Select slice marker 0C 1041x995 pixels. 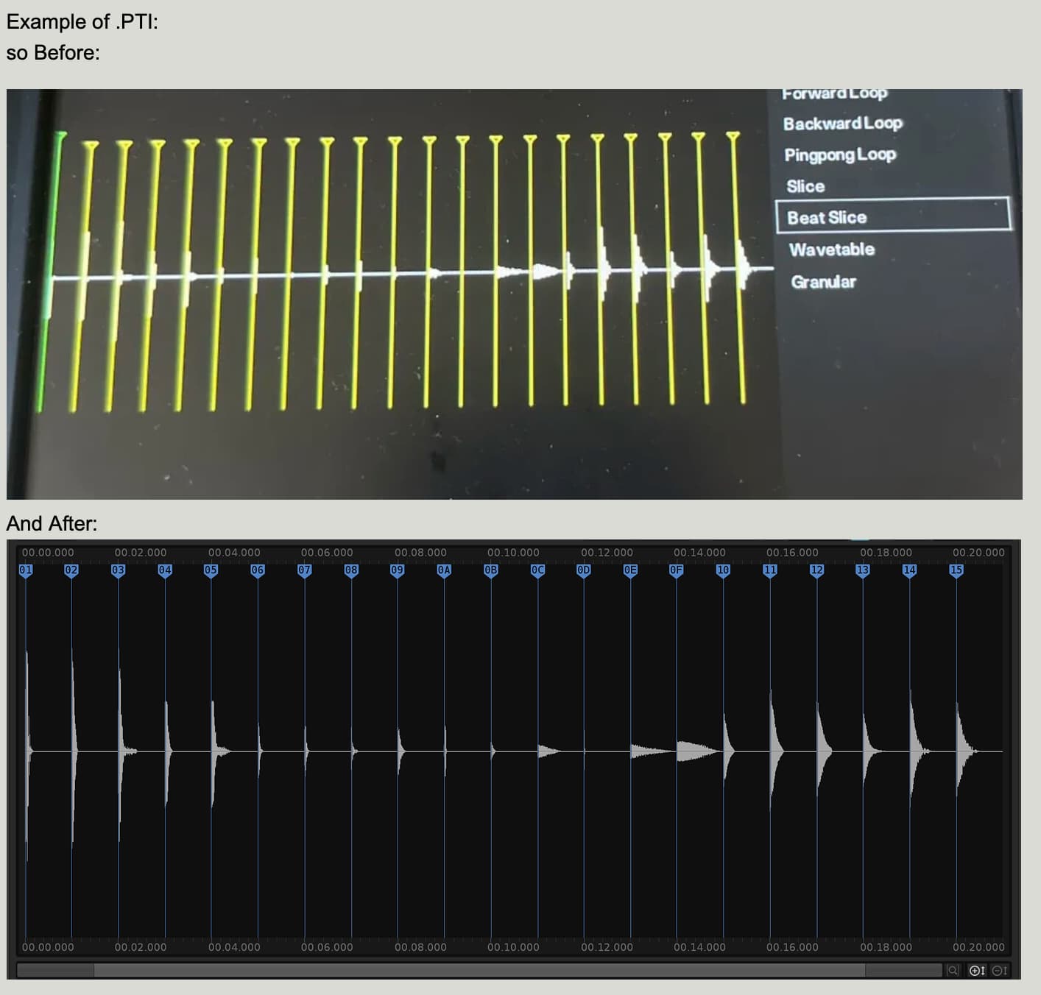tap(537, 570)
